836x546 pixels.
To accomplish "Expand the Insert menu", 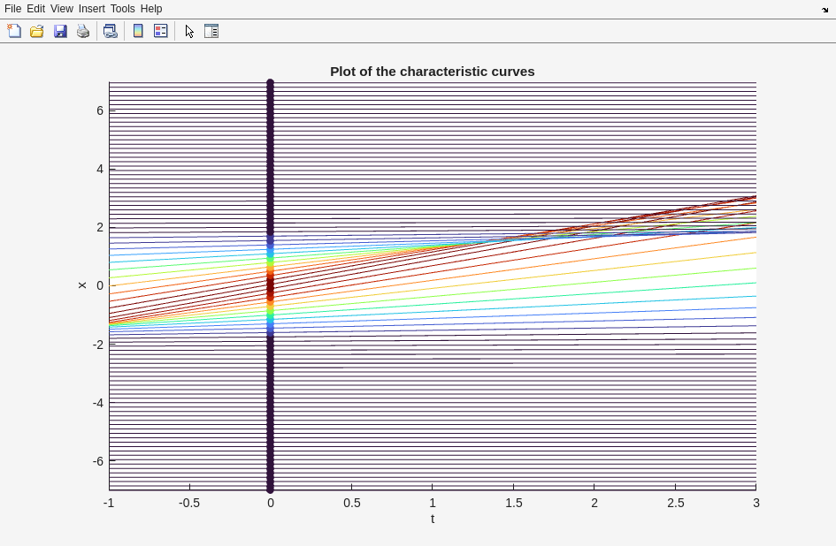I will (91, 9).
